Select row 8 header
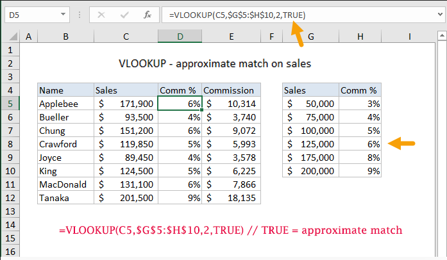Viewport: 447px width, 260px height. point(10,144)
